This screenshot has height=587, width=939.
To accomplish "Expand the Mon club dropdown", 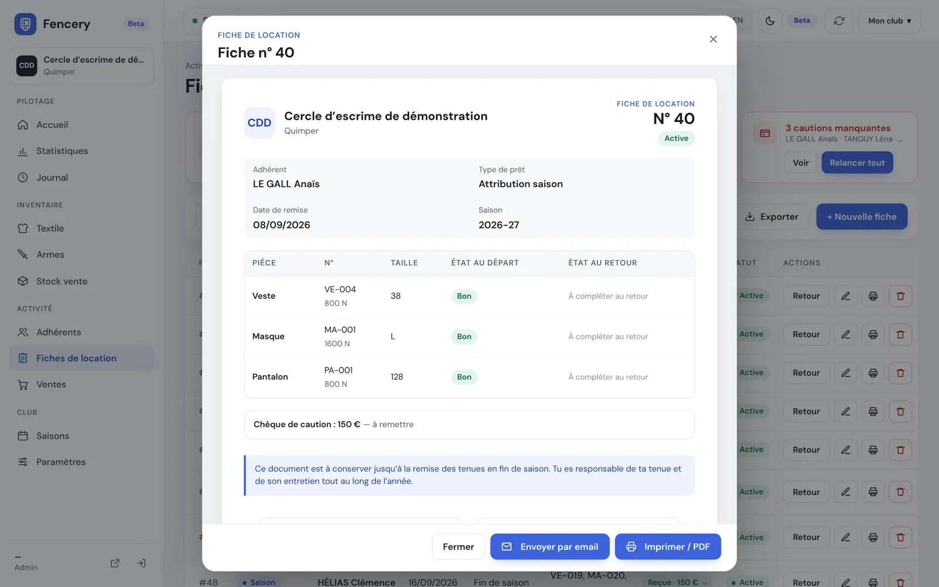I will click(x=890, y=21).
